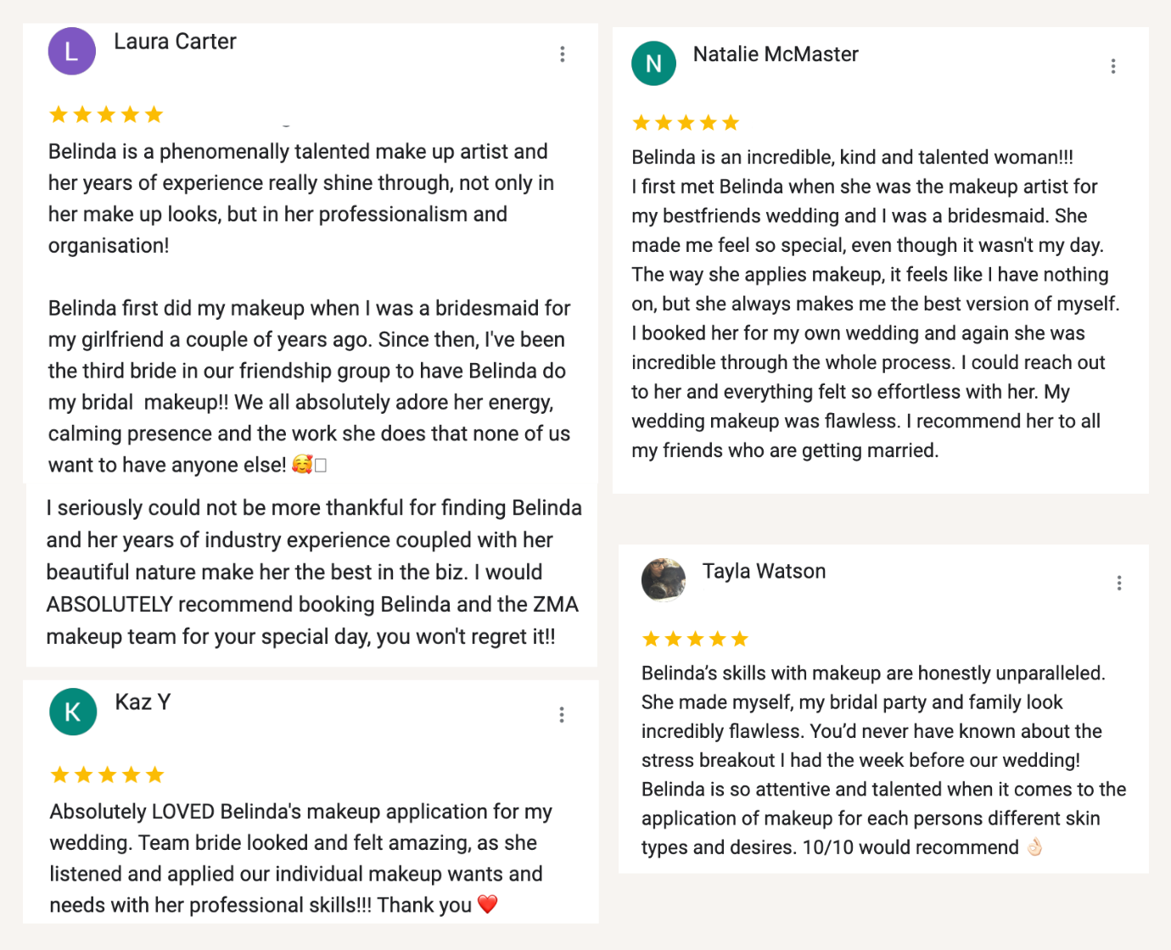Image resolution: width=1171 pixels, height=950 pixels.
Task: Click Laura Carter's purple L avatar
Action: (x=72, y=52)
